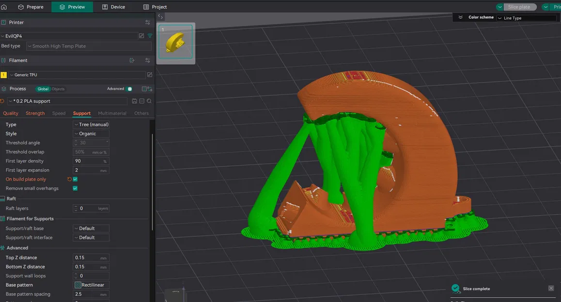Click the delete preset icon beside save

click(141, 101)
